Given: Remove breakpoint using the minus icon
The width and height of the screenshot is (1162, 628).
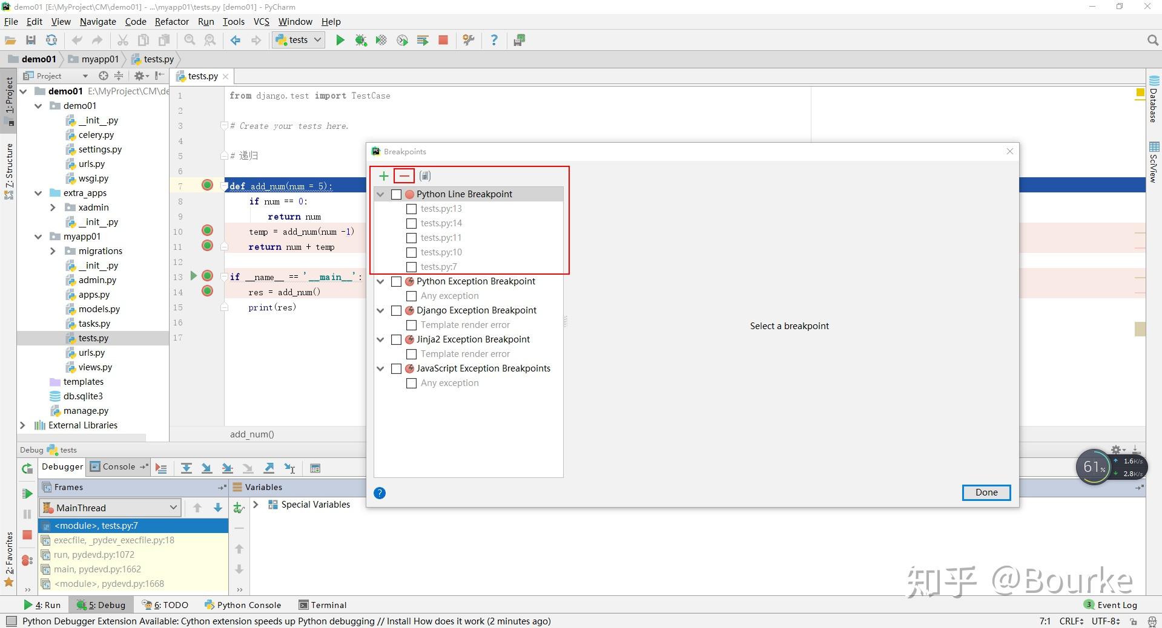Looking at the screenshot, I should point(404,176).
